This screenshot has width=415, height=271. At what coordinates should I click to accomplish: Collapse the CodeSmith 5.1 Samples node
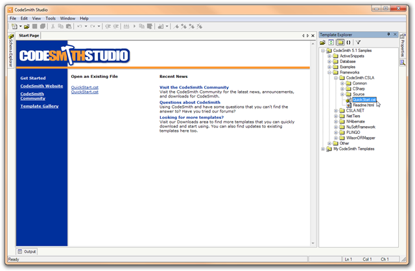(323, 51)
